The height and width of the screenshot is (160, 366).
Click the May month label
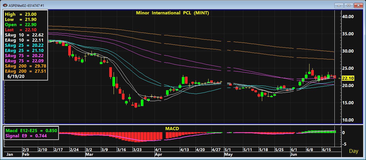(x=229, y=154)
